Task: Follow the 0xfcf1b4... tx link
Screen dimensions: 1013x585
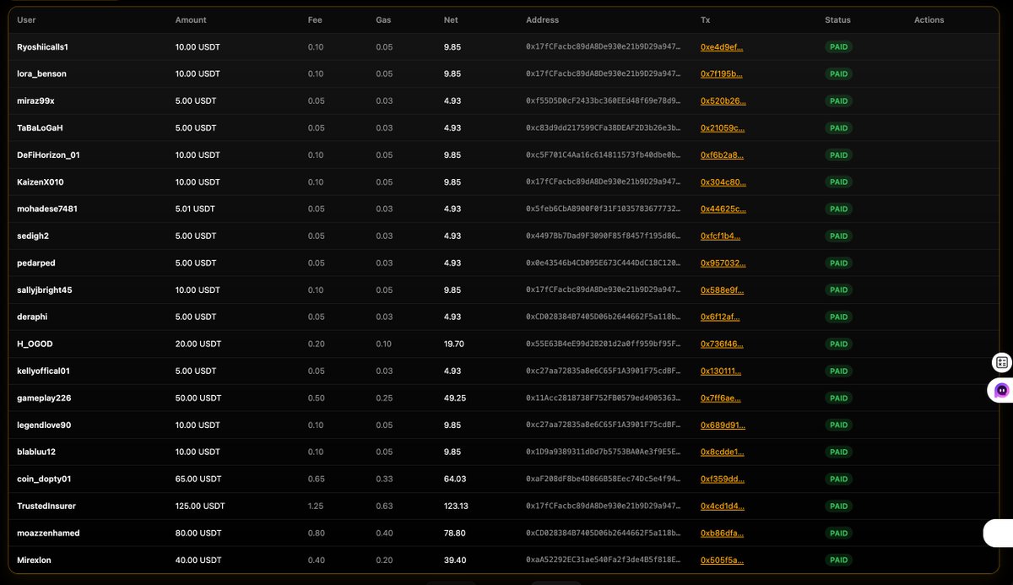Action: pyautogui.click(x=721, y=236)
